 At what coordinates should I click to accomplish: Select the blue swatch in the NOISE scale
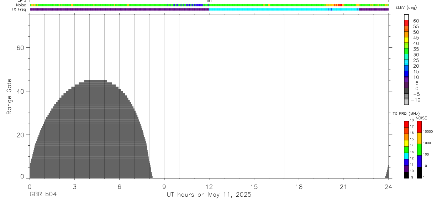click(x=420, y=161)
